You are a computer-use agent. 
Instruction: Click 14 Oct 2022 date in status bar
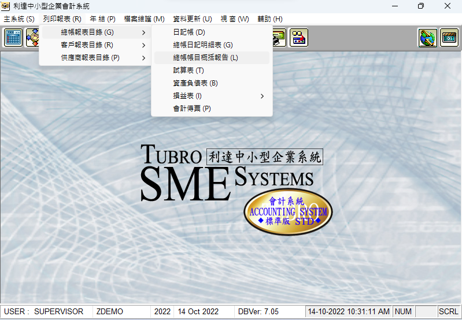pos(204,311)
